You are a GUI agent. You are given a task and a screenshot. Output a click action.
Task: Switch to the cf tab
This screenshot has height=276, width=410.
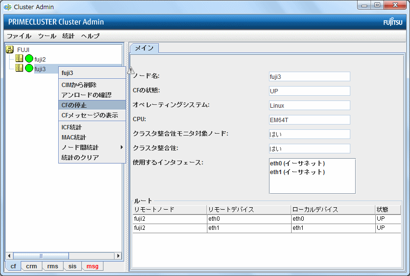[13, 266]
